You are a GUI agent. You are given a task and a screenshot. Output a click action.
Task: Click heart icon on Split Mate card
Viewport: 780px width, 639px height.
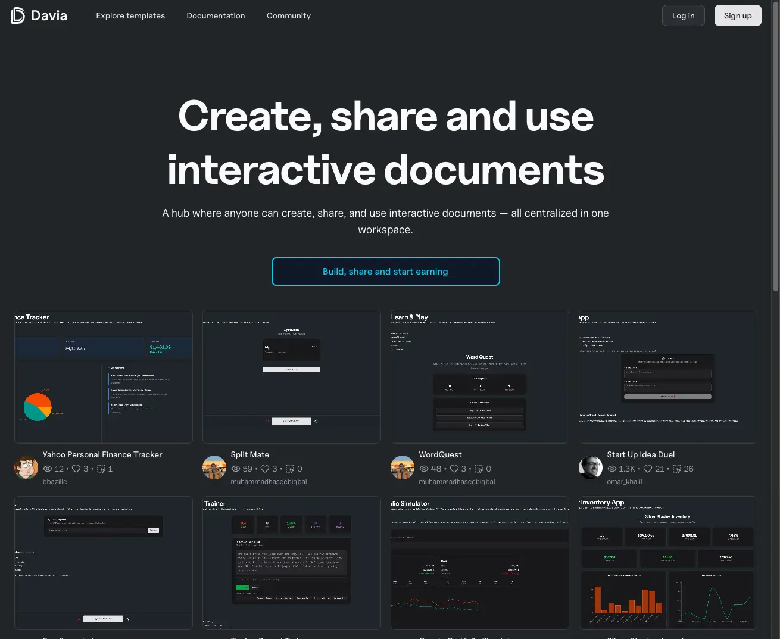[265, 469]
